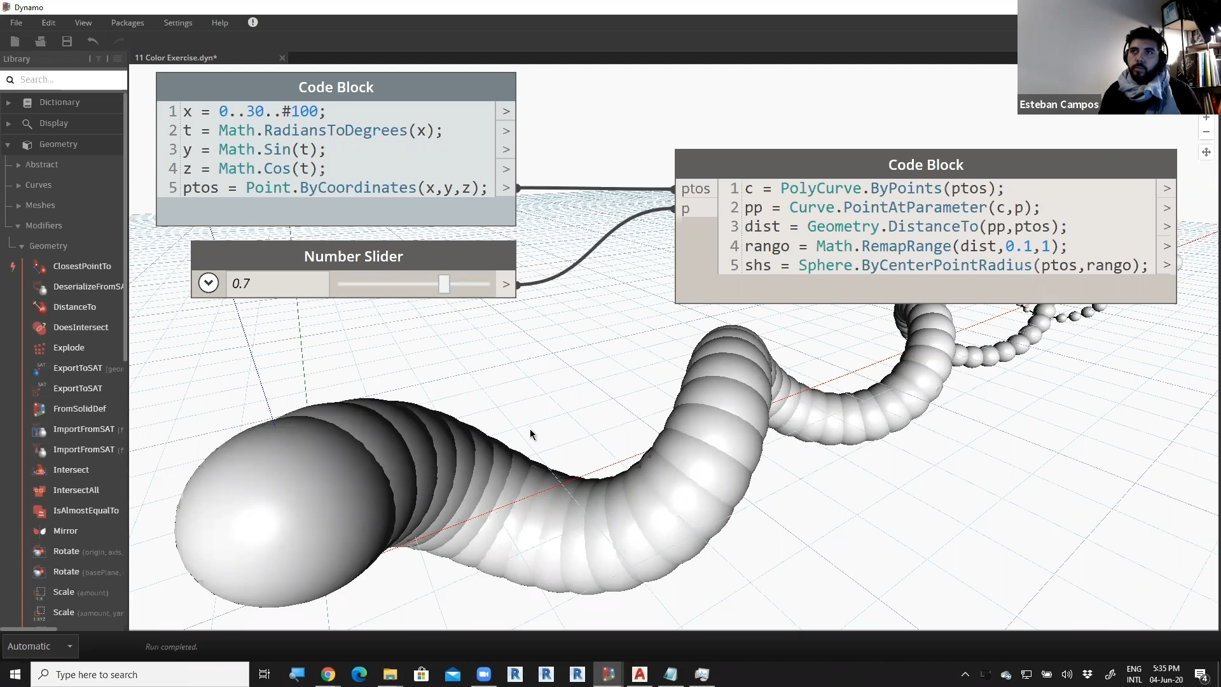Expand the Curves subcategory

[18, 185]
